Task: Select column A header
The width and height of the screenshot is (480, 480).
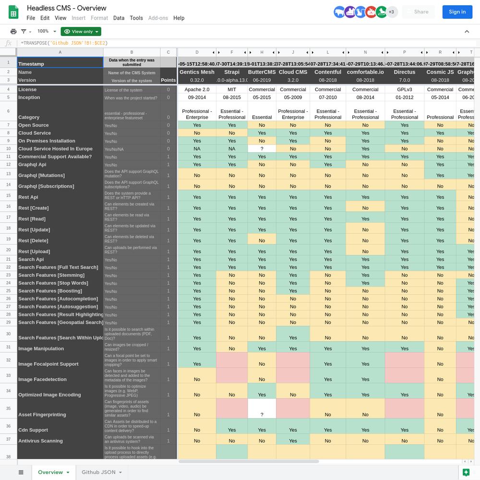Action: pyautogui.click(x=60, y=52)
